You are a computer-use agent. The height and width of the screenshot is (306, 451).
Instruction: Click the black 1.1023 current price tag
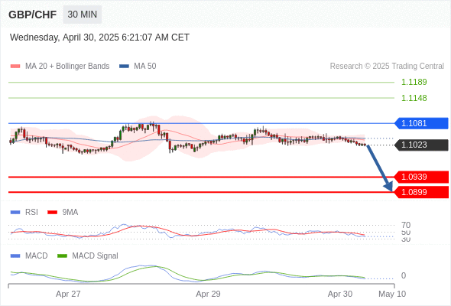421,145
